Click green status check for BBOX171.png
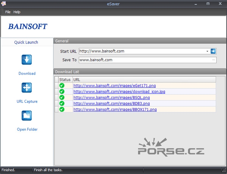The width and height of the screenshot is (227, 174). coord(62,109)
